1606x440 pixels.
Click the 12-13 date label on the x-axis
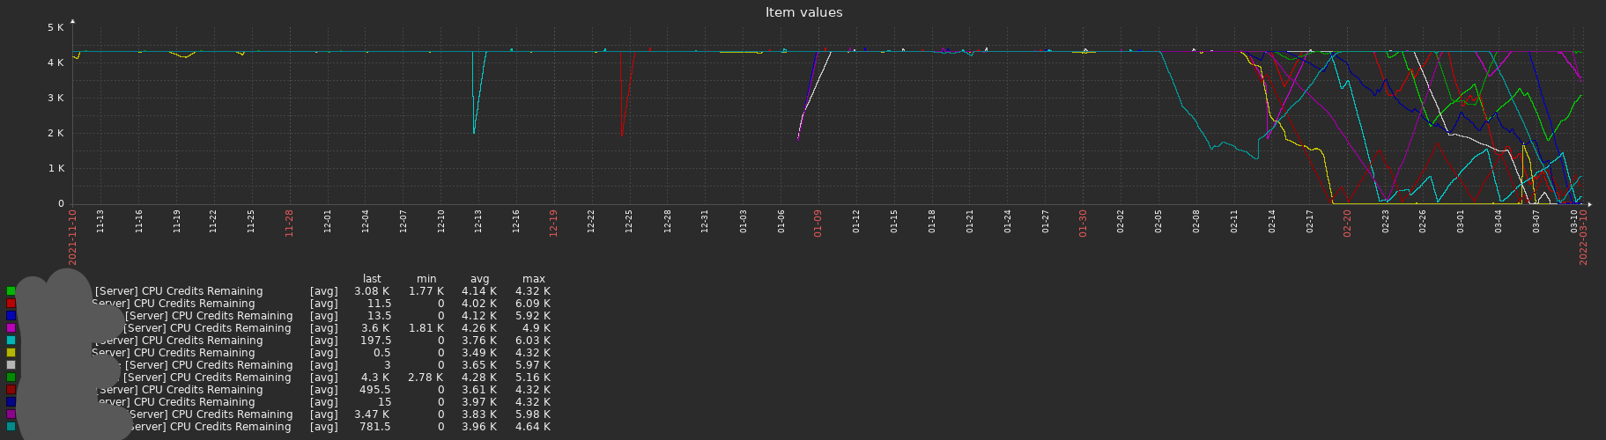(x=478, y=221)
